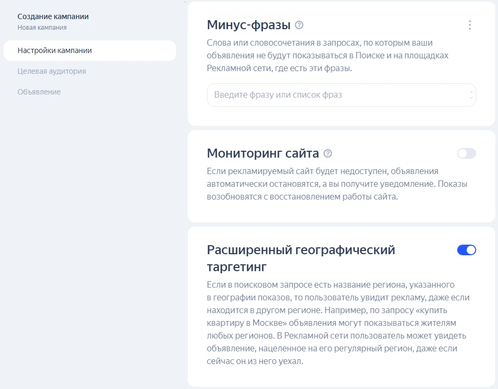498x389 pixels.
Task: Click the site monitoring description paragraph
Action: [x=337, y=184]
